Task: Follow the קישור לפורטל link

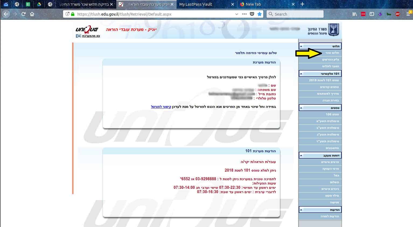Action: (161, 107)
